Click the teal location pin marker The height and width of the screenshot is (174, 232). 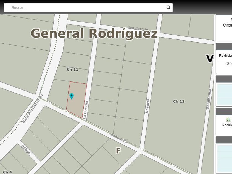point(72,96)
